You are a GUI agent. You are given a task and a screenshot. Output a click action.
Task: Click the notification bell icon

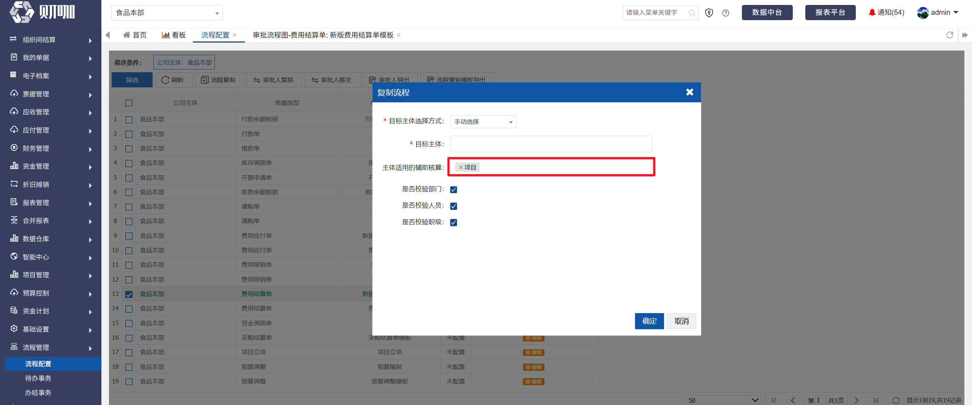(872, 13)
